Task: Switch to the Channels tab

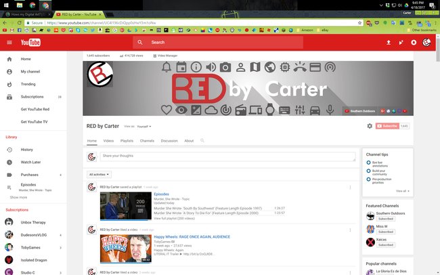Action: point(147,141)
